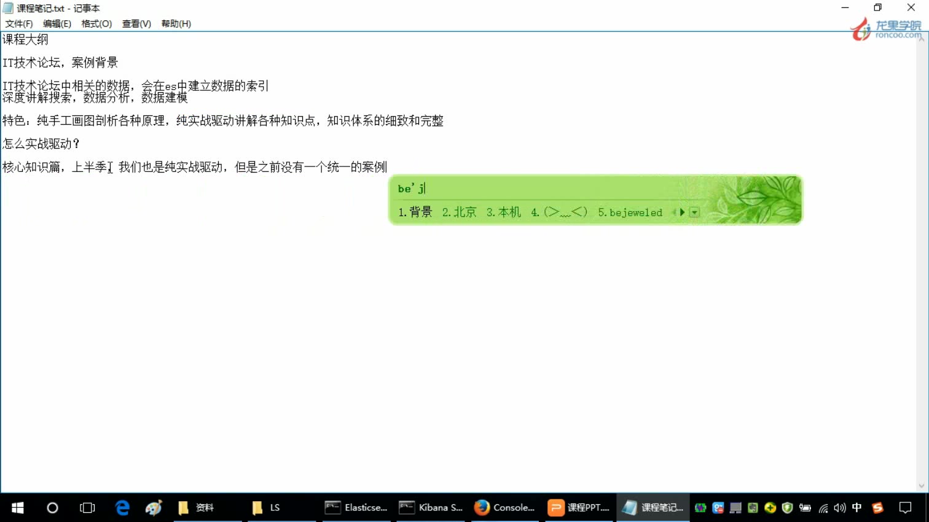The image size is (929, 522).
Task: Open Cortana search circle
Action: click(52, 507)
